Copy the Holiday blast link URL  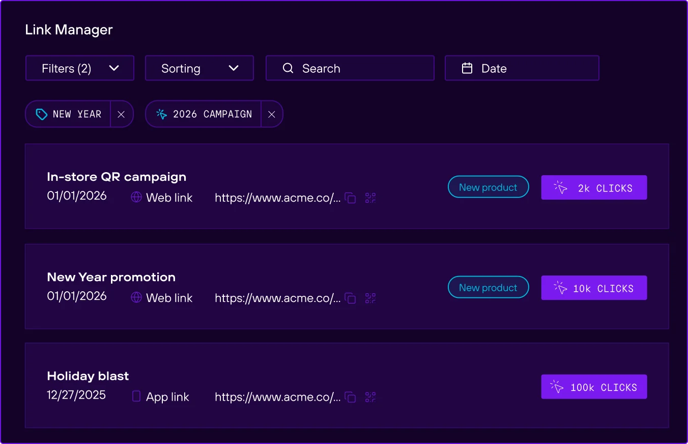[350, 397]
